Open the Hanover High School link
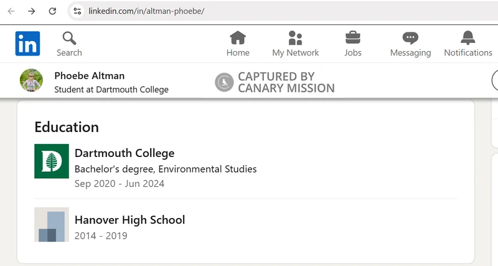498x266 pixels. coord(129,220)
